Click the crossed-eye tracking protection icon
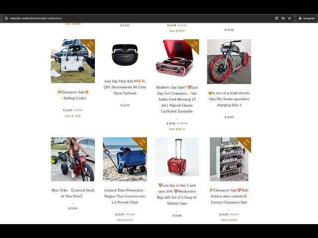The image size is (318, 238). (x=283, y=18)
